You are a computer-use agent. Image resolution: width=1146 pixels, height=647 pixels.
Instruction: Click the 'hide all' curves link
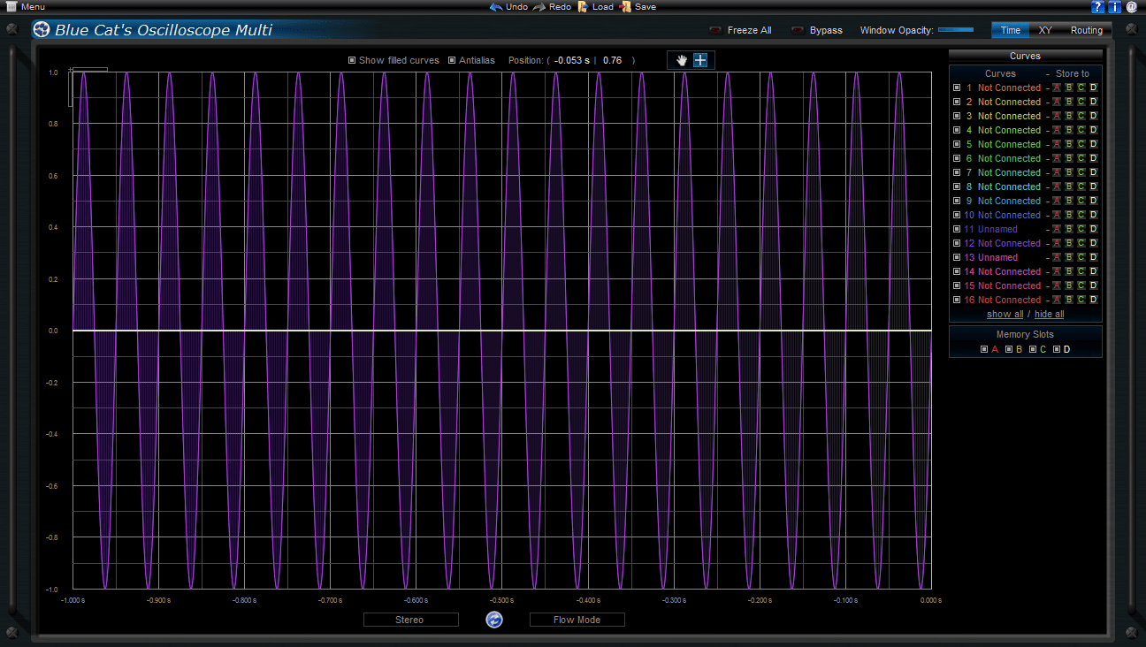(x=1049, y=314)
